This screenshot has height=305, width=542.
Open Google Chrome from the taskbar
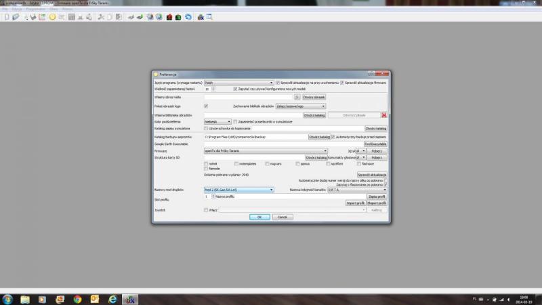[x=77, y=299]
